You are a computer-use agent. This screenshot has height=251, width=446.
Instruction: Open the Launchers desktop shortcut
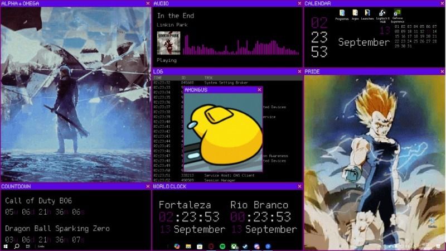(367, 15)
